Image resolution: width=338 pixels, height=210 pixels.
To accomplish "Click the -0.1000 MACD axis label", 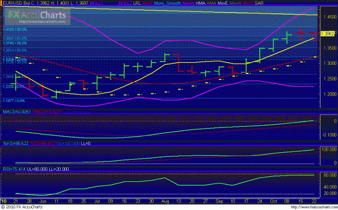I will [x=329, y=135].
